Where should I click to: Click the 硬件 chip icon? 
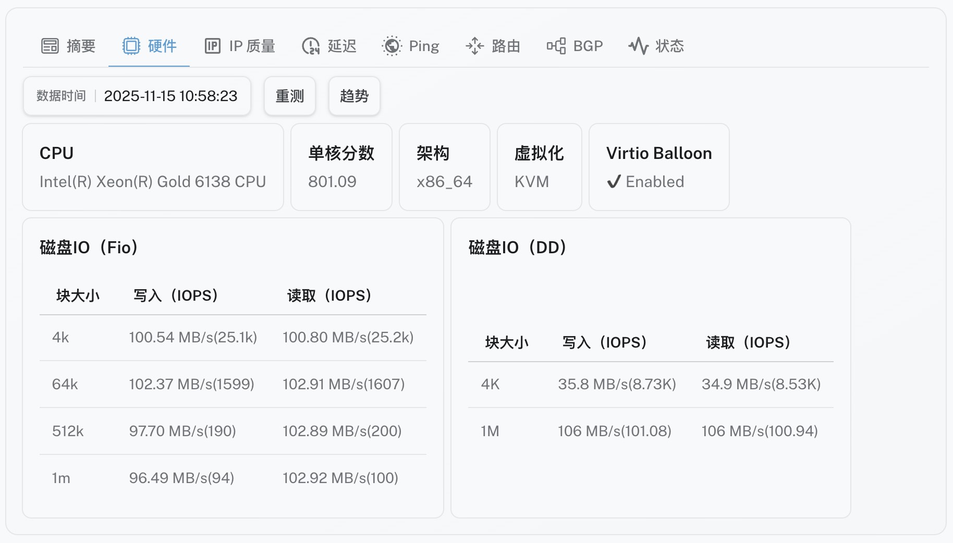pyautogui.click(x=131, y=46)
